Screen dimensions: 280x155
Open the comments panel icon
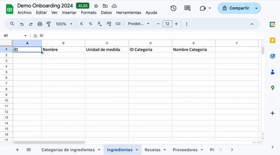point(187,8)
